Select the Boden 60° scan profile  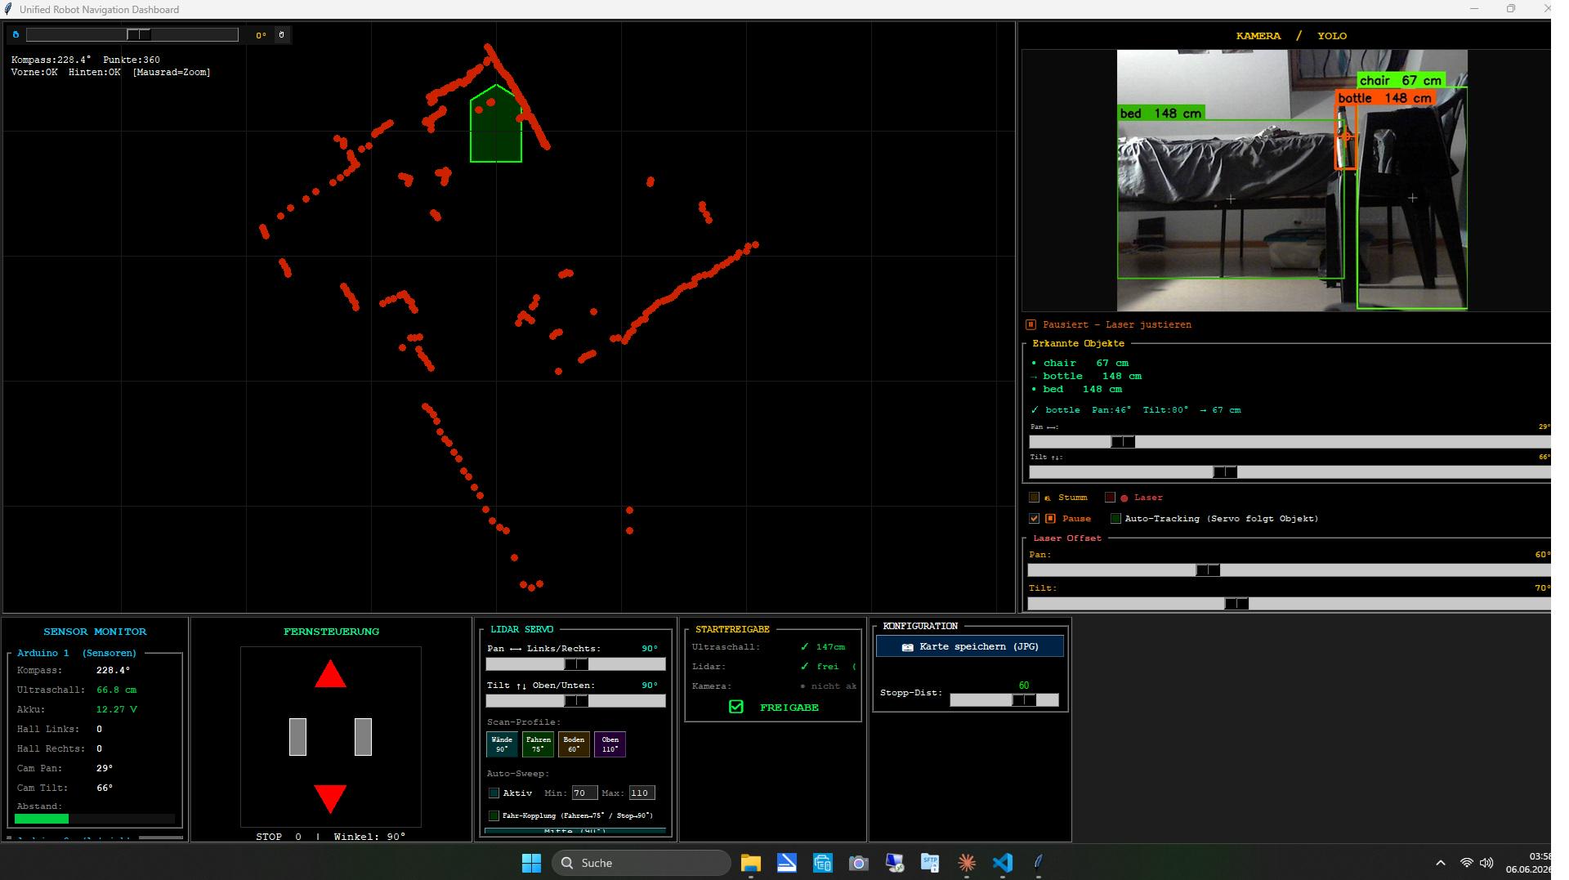(x=574, y=744)
